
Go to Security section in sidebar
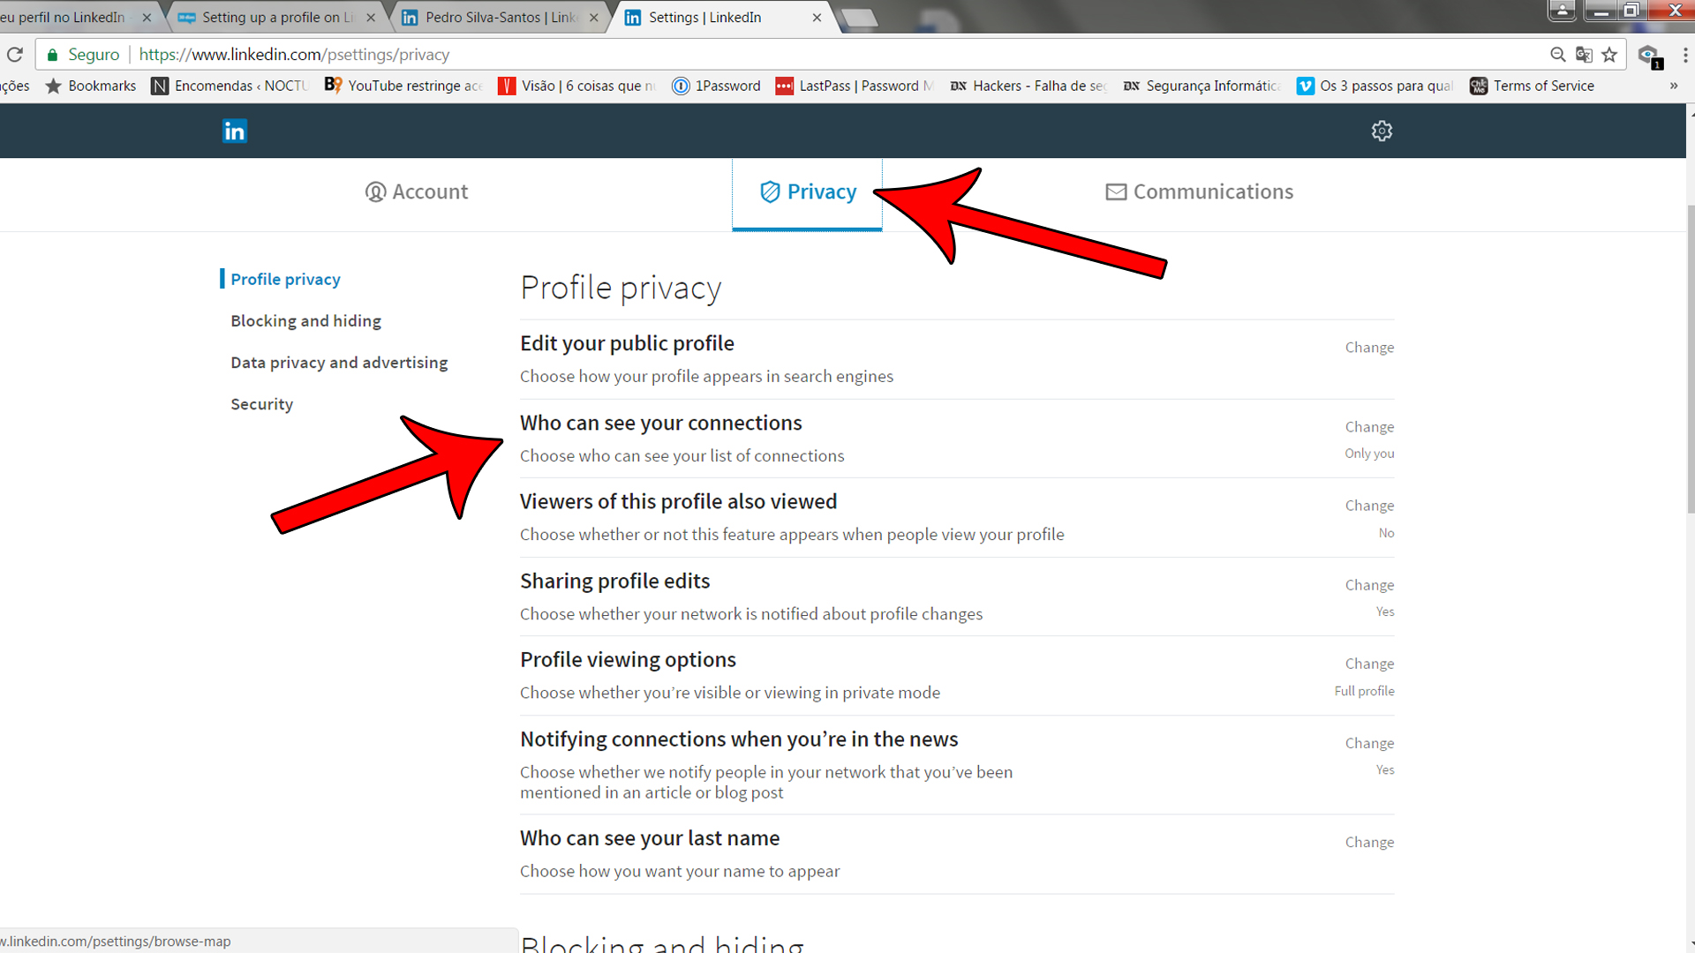tap(261, 403)
